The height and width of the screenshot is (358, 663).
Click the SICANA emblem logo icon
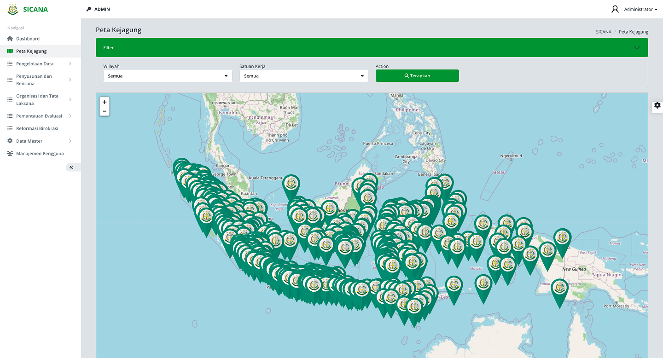(13, 9)
